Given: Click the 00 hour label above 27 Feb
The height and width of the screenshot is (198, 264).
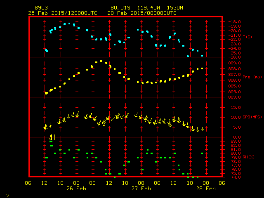Looking at the screenshot, I should tap(141, 183).
